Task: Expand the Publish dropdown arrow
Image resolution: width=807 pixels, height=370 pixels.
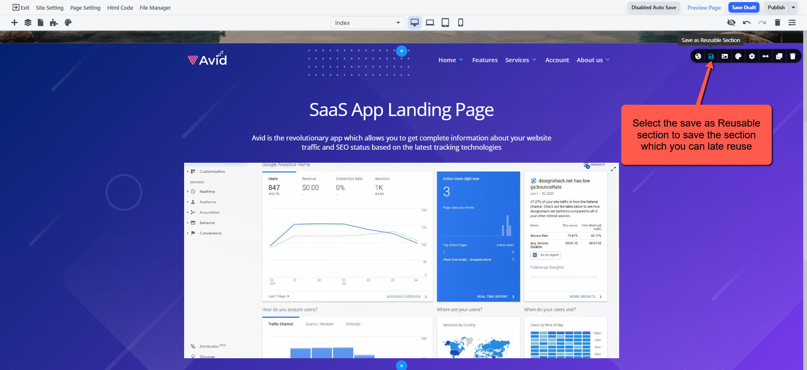Action: point(794,8)
